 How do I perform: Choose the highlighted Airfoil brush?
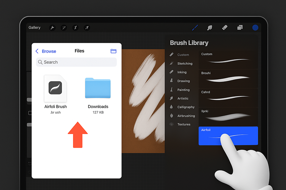point(228,136)
